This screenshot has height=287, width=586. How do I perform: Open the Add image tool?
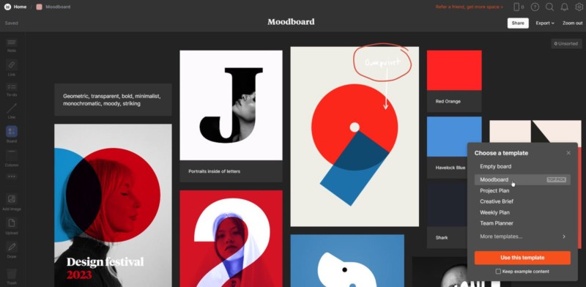click(x=12, y=202)
